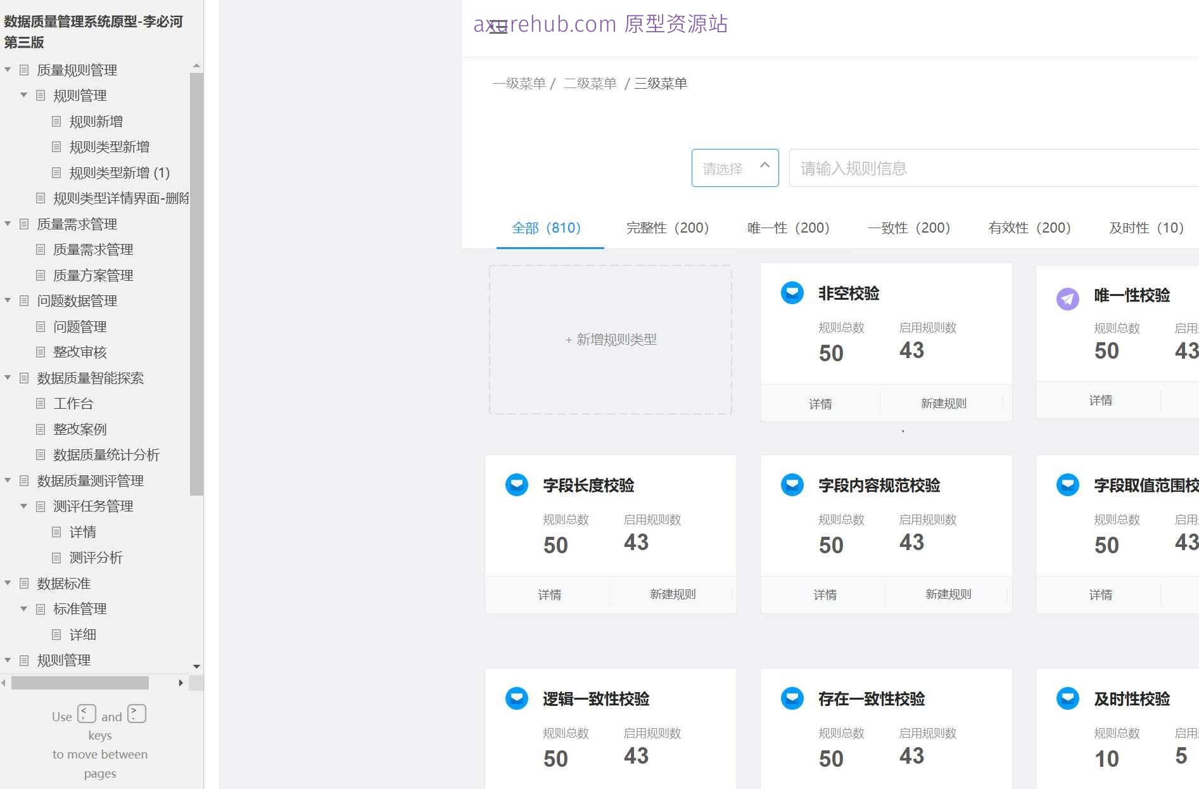Click the 逻辑一致性校验 card icon
This screenshot has height=789, width=1199.
click(517, 698)
